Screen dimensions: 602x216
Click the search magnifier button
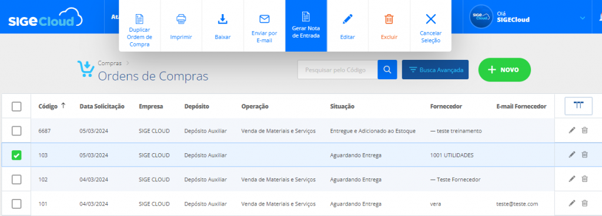[x=387, y=70]
